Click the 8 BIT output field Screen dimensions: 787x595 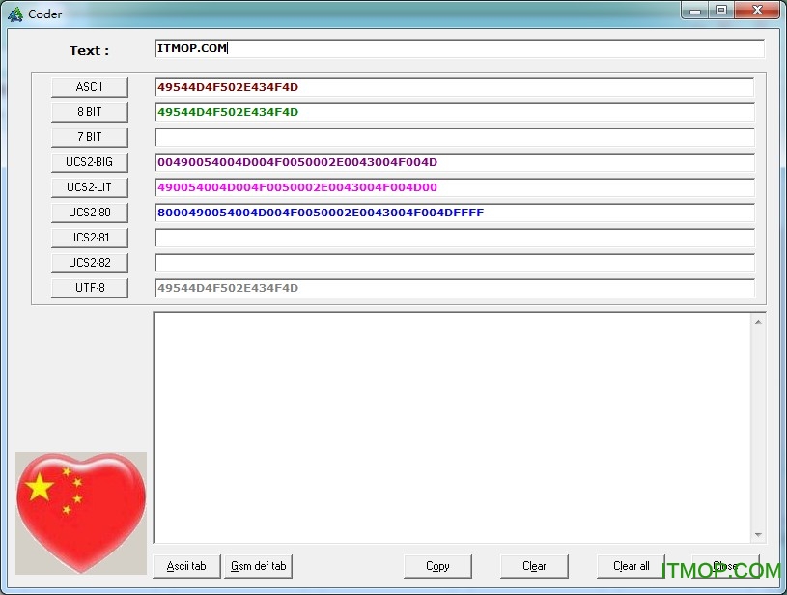click(x=454, y=112)
